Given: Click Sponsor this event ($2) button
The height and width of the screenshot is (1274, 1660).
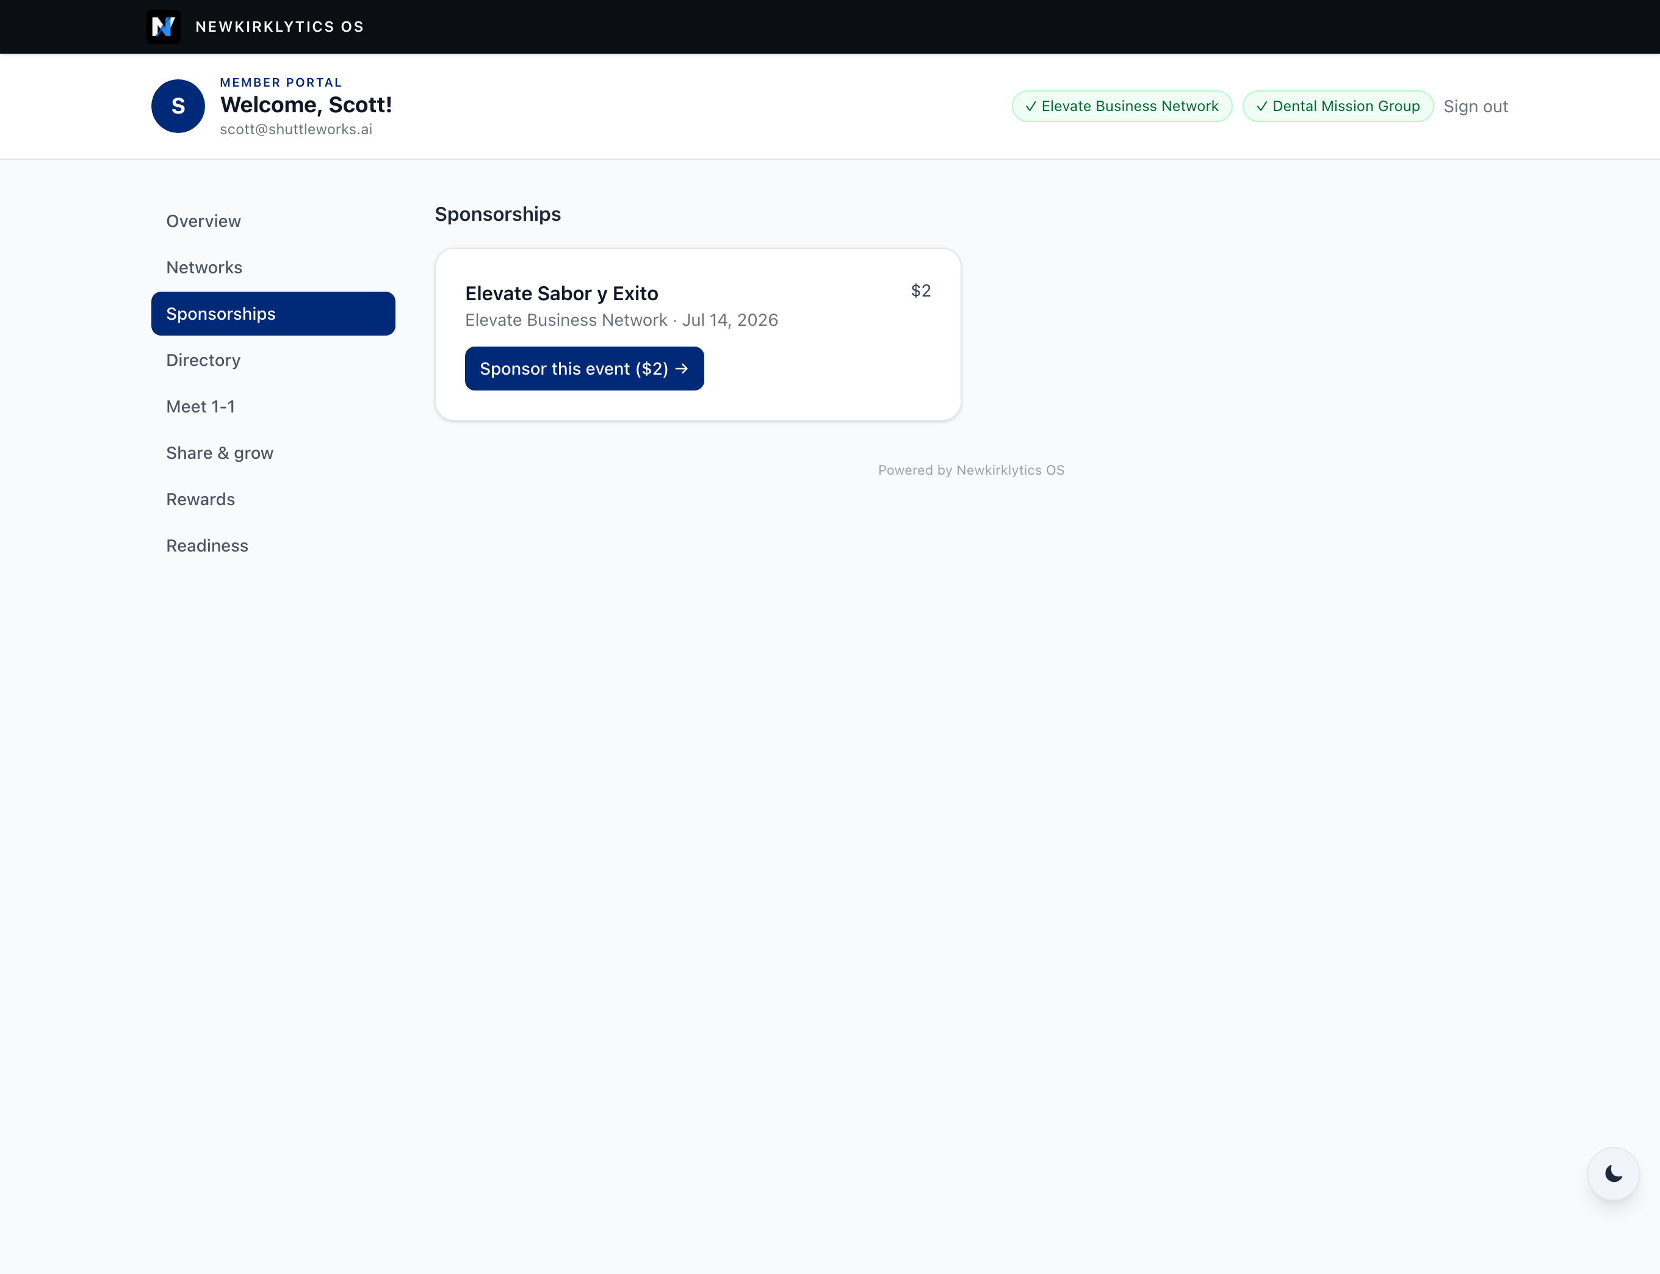Looking at the screenshot, I should [584, 369].
